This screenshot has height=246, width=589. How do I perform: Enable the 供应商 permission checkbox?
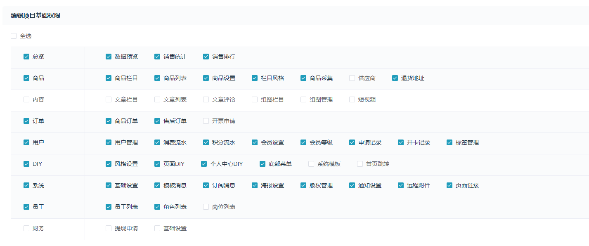coord(352,78)
